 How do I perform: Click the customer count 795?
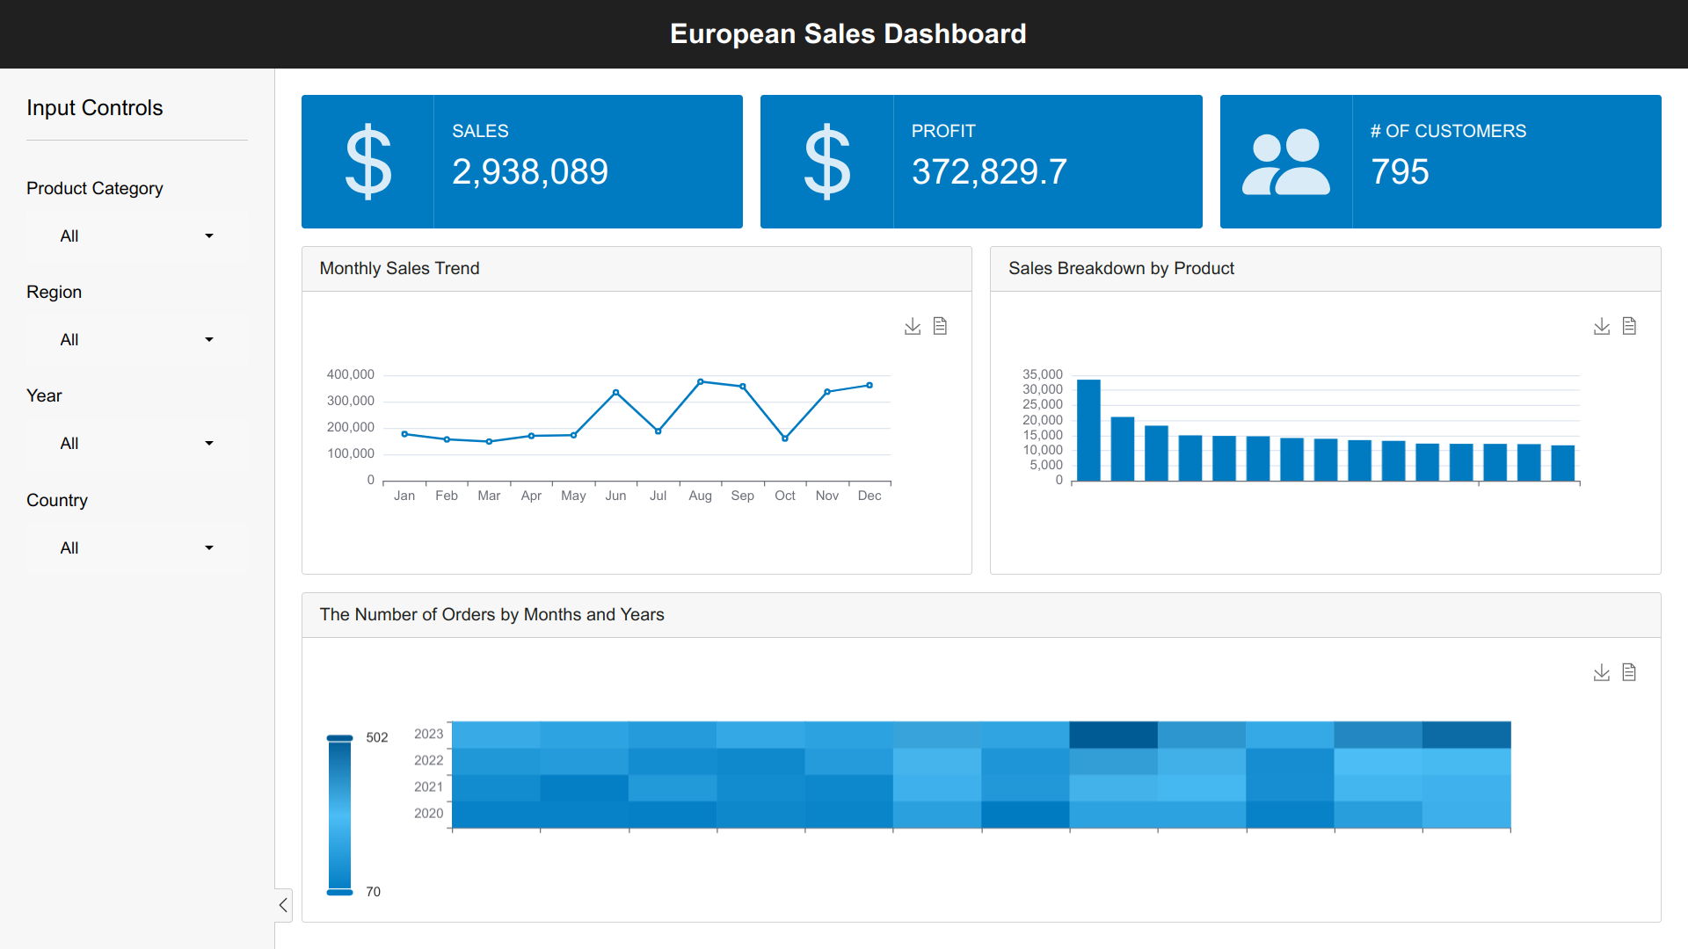click(1400, 171)
